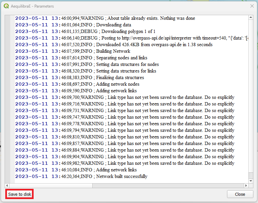The height and width of the screenshot is (203, 258).
Task: Click horizontal scrollbar right arrow
Action: pyautogui.click(x=246, y=186)
